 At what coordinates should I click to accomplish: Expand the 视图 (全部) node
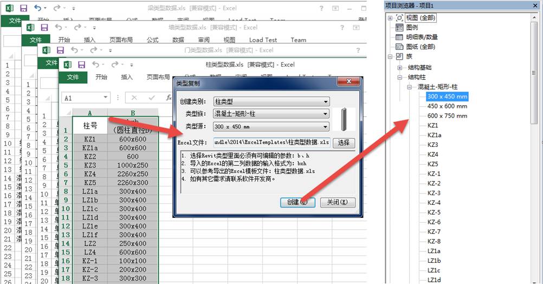[390, 18]
